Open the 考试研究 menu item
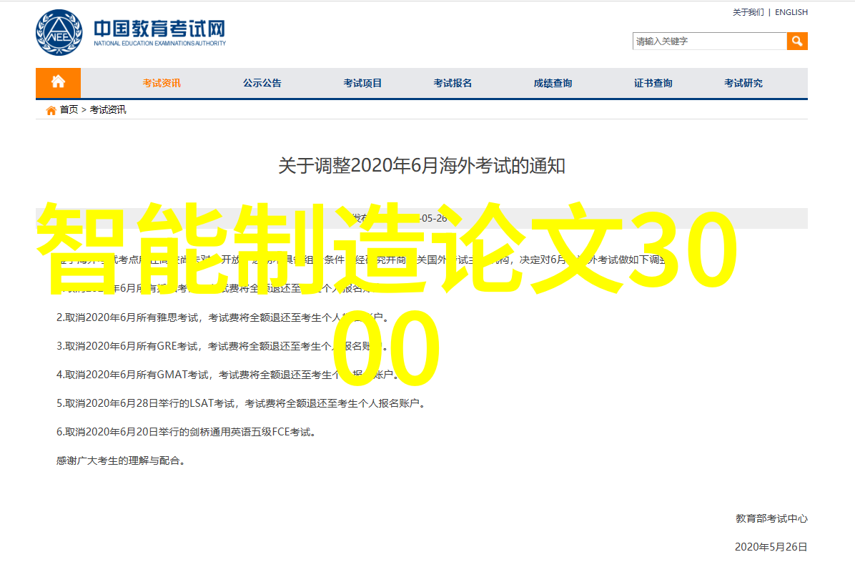 (x=743, y=83)
